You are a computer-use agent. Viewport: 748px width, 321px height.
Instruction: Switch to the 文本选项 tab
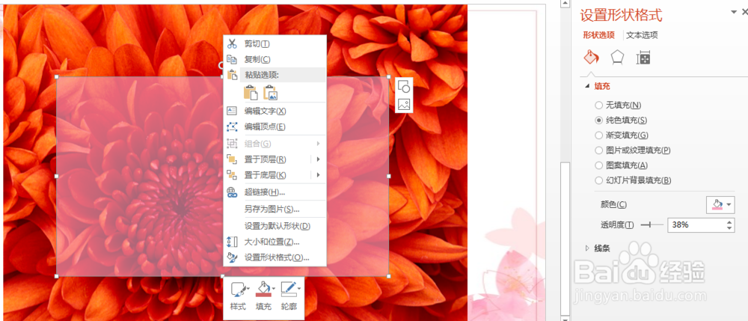[642, 35]
